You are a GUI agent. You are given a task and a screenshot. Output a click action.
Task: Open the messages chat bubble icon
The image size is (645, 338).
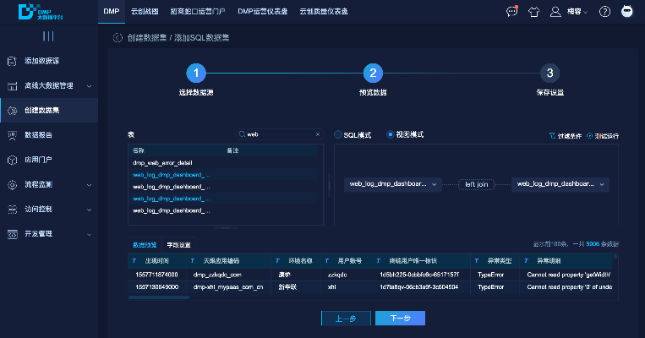(x=511, y=12)
